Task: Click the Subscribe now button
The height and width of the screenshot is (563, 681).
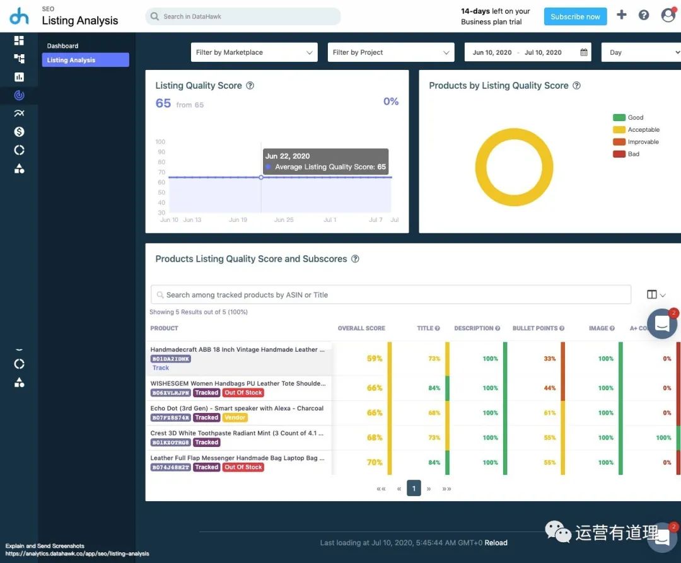Action: pos(575,17)
